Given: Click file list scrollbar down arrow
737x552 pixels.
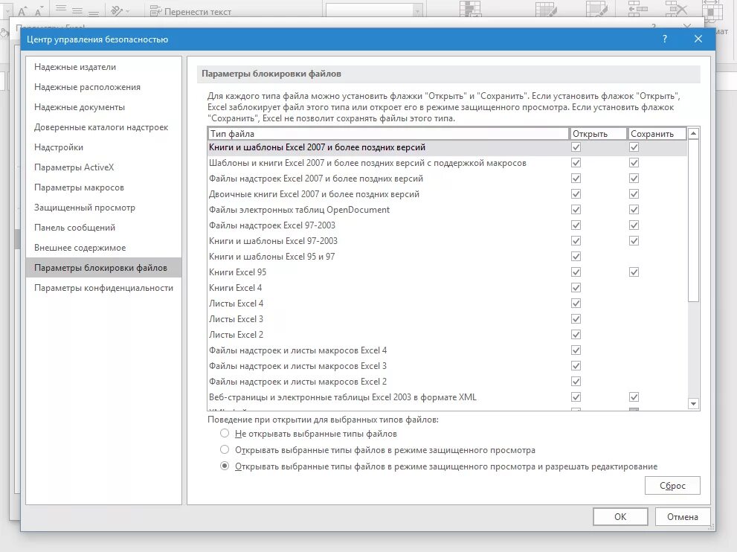Looking at the screenshot, I should [693, 403].
